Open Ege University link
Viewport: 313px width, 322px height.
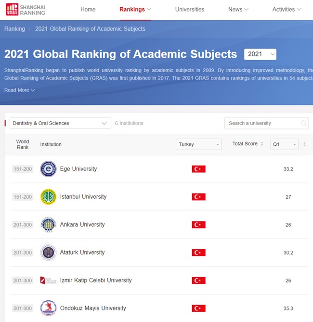(x=78, y=169)
